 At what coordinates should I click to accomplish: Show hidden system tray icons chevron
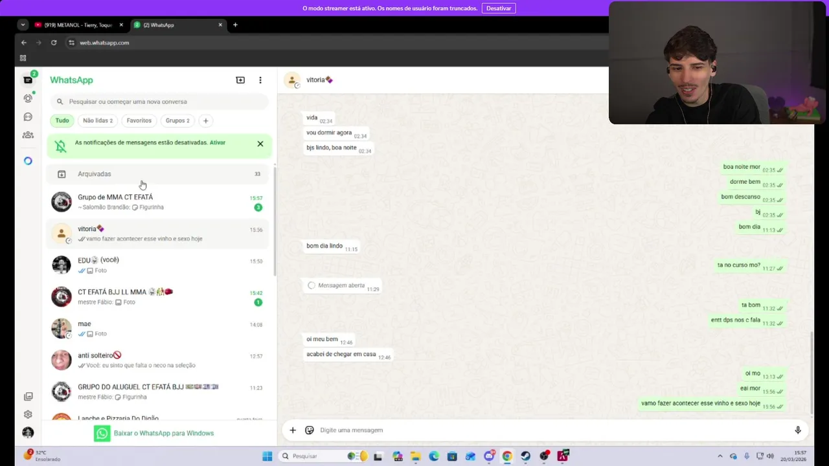pyautogui.click(x=720, y=456)
